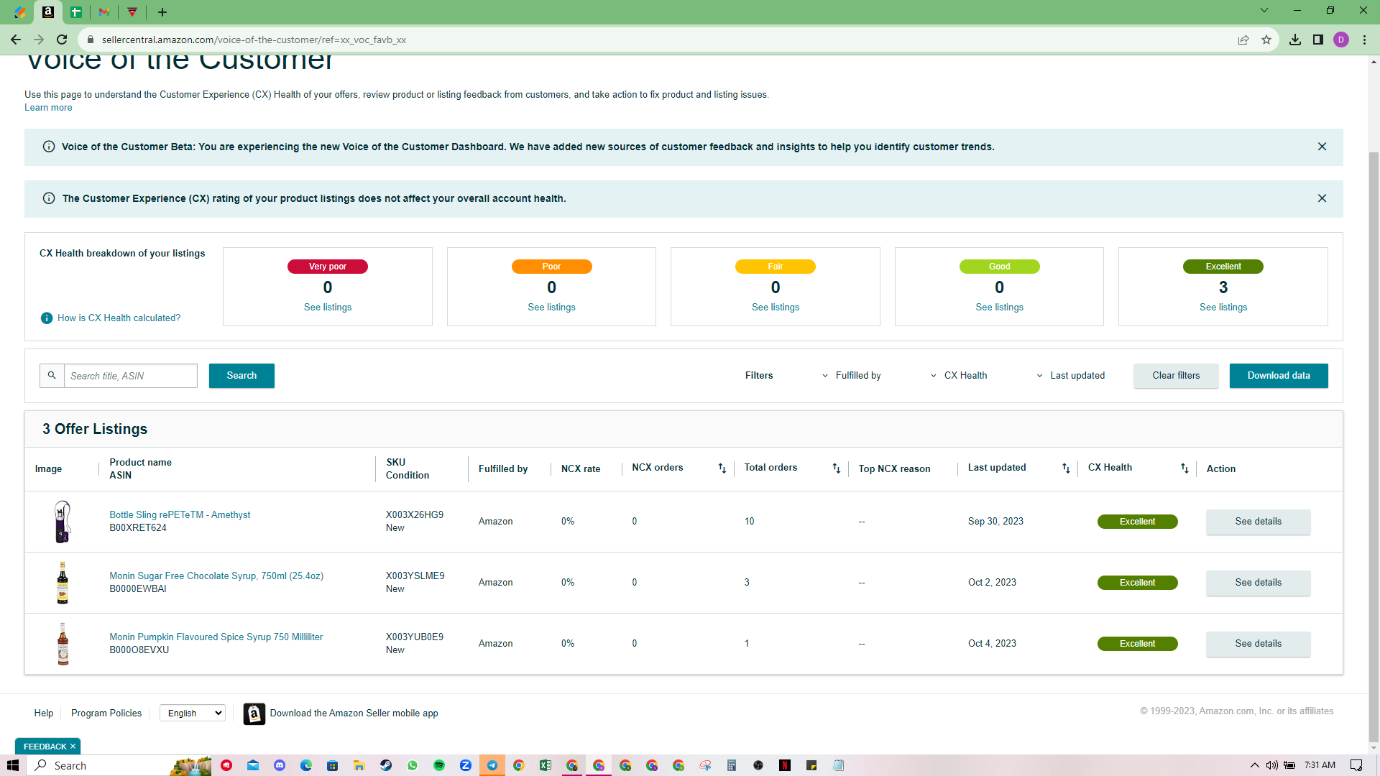The image size is (1380, 776).
Task: Open Discord from the taskbar
Action: point(280,765)
